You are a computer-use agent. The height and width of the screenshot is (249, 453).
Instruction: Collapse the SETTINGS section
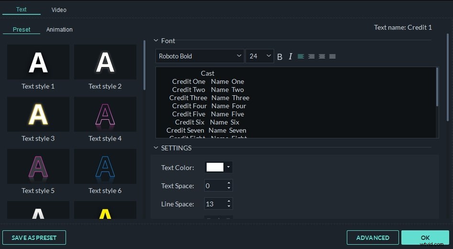tap(156, 148)
